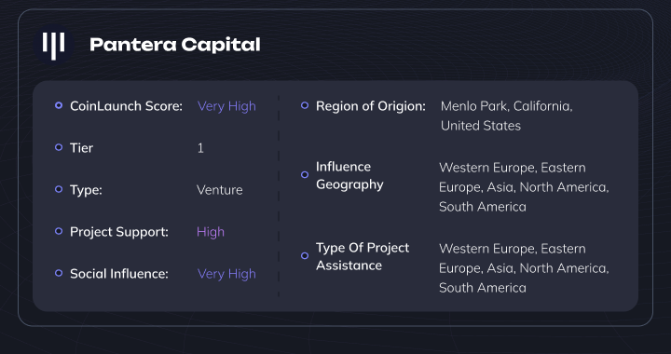Click the Social Influence 'Very High' value
Screen dimensions: 671x354
[226, 274]
